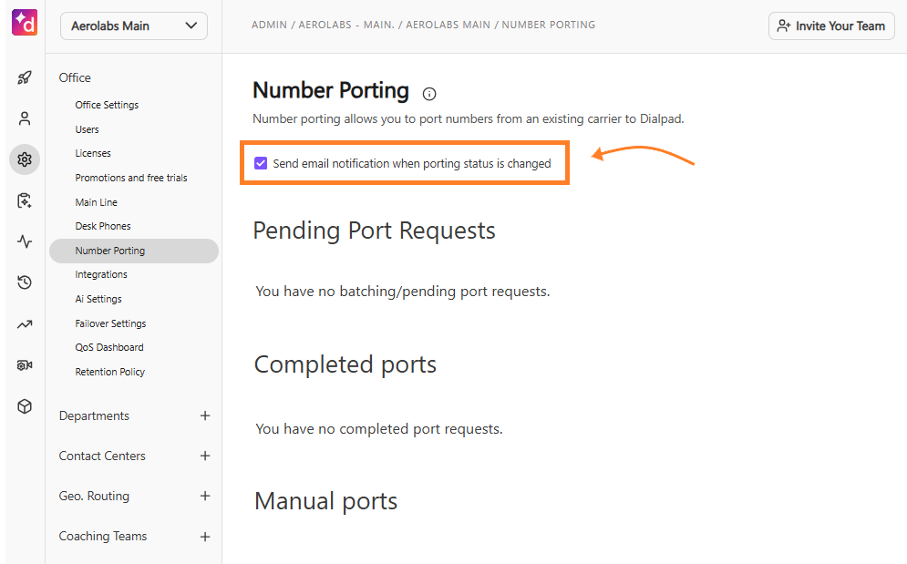
Task: Open Promotions and free trials
Action: (x=131, y=178)
